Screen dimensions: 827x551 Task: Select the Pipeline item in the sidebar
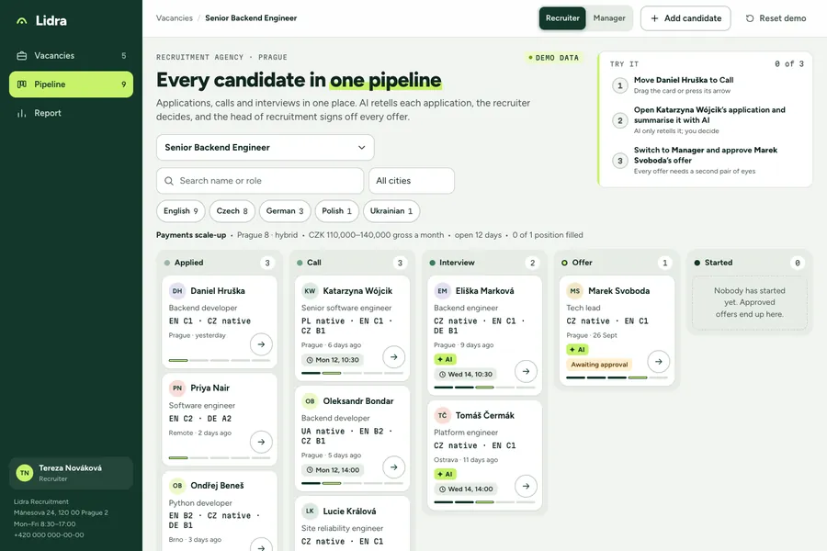tap(71, 84)
